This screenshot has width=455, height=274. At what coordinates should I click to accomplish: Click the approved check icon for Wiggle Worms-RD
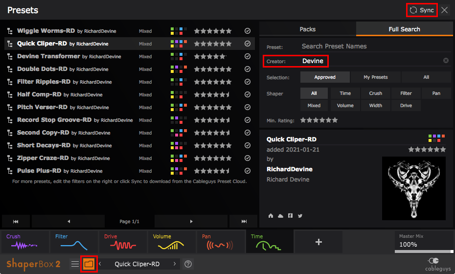pyautogui.click(x=248, y=31)
